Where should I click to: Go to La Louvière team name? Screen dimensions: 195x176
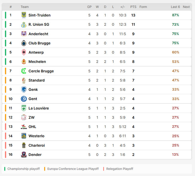tap(39, 108)
